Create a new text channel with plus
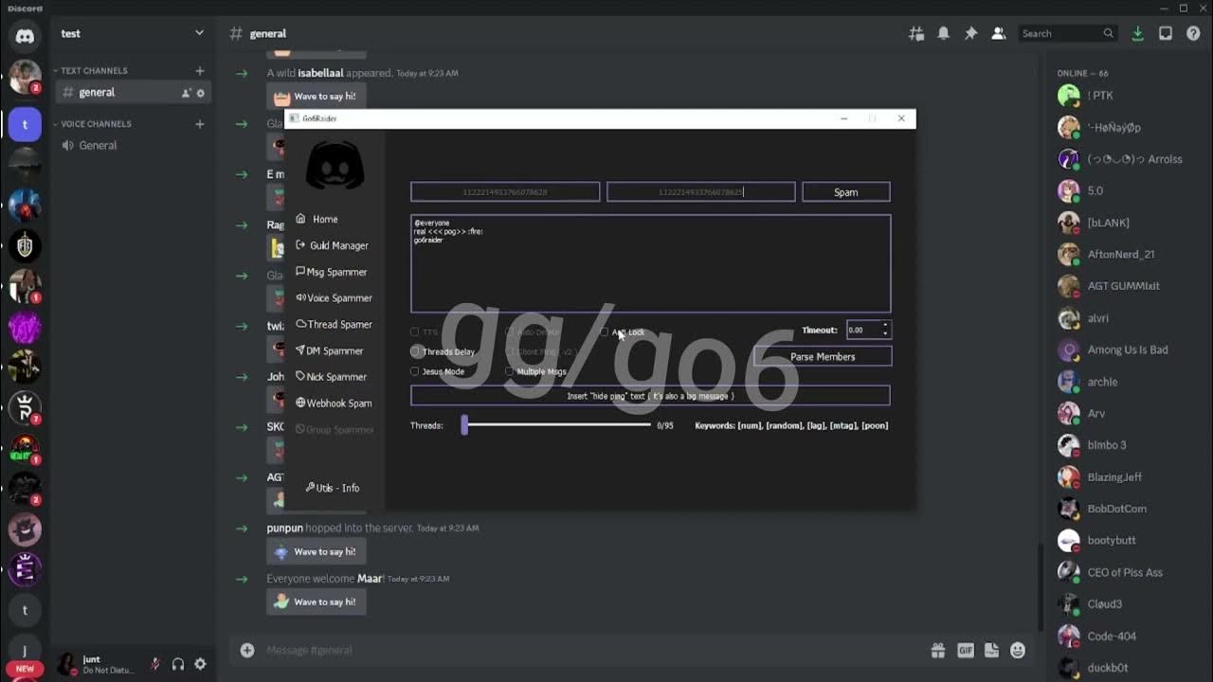The width and height of the screenshot is (1213, 682). click(x=199, y=71)
